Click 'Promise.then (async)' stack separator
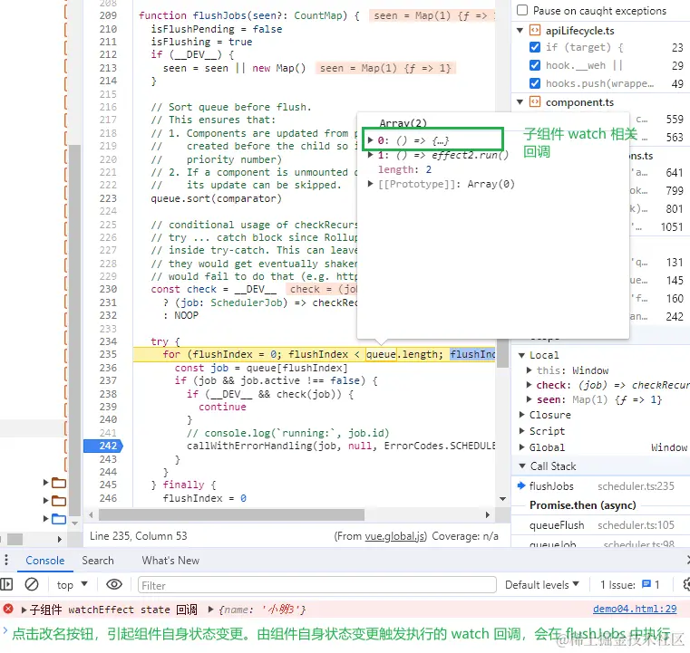690x653 pixels. [x=583, y=505]
